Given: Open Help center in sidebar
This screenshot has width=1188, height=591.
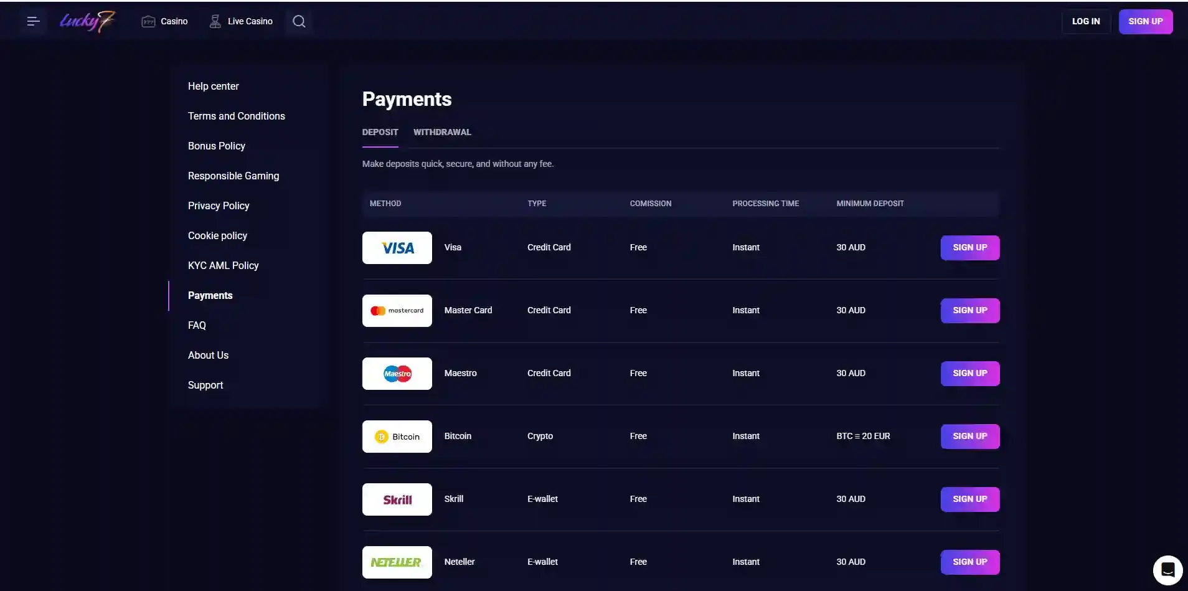Looking at the screenshot, I should (x=213, y=86).
